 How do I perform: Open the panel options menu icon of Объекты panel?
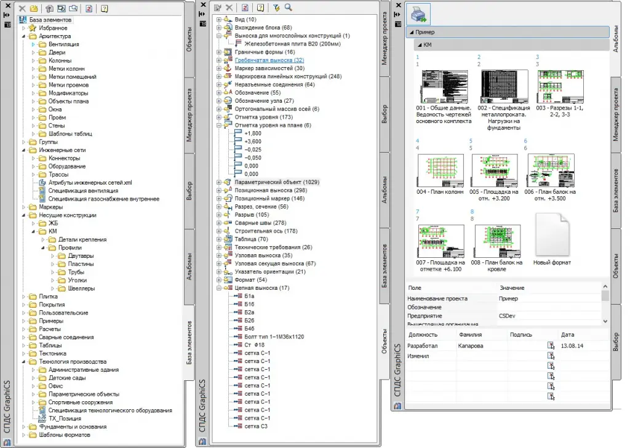pyautogui.click(x=203, y=24)
